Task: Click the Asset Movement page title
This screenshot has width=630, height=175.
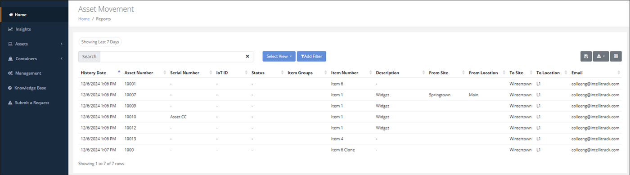Action: pos(106,9)
